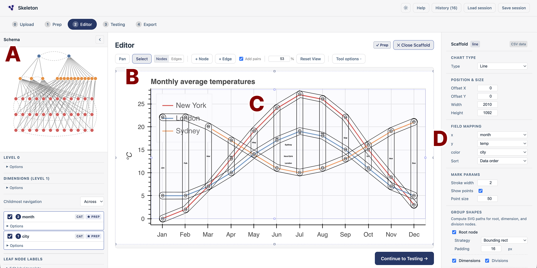Expand the city Options disclosure
The height and width of the screenshot is (268, 537).
point(15,246)
